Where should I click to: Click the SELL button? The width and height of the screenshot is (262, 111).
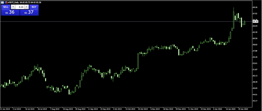[6, 7]
